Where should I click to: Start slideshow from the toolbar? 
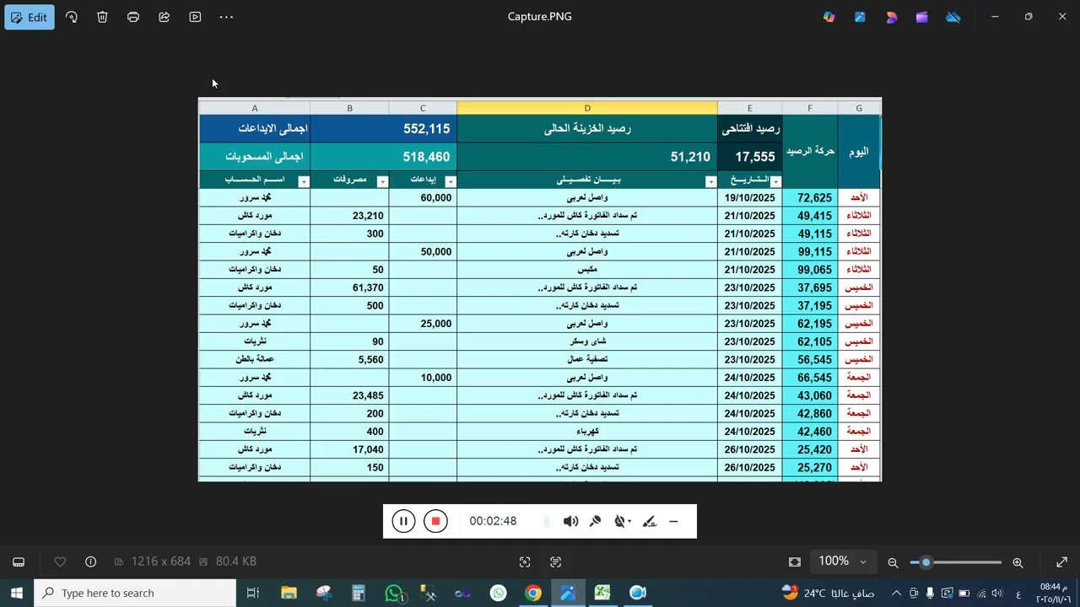tap(195, 17)
